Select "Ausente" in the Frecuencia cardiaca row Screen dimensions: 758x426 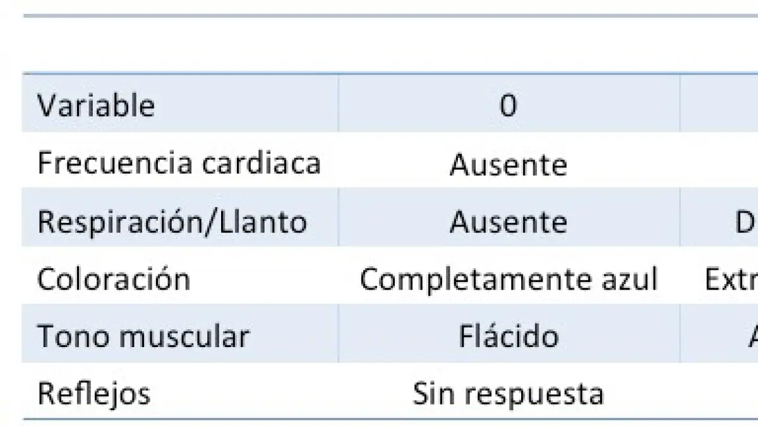pos(508,165)
